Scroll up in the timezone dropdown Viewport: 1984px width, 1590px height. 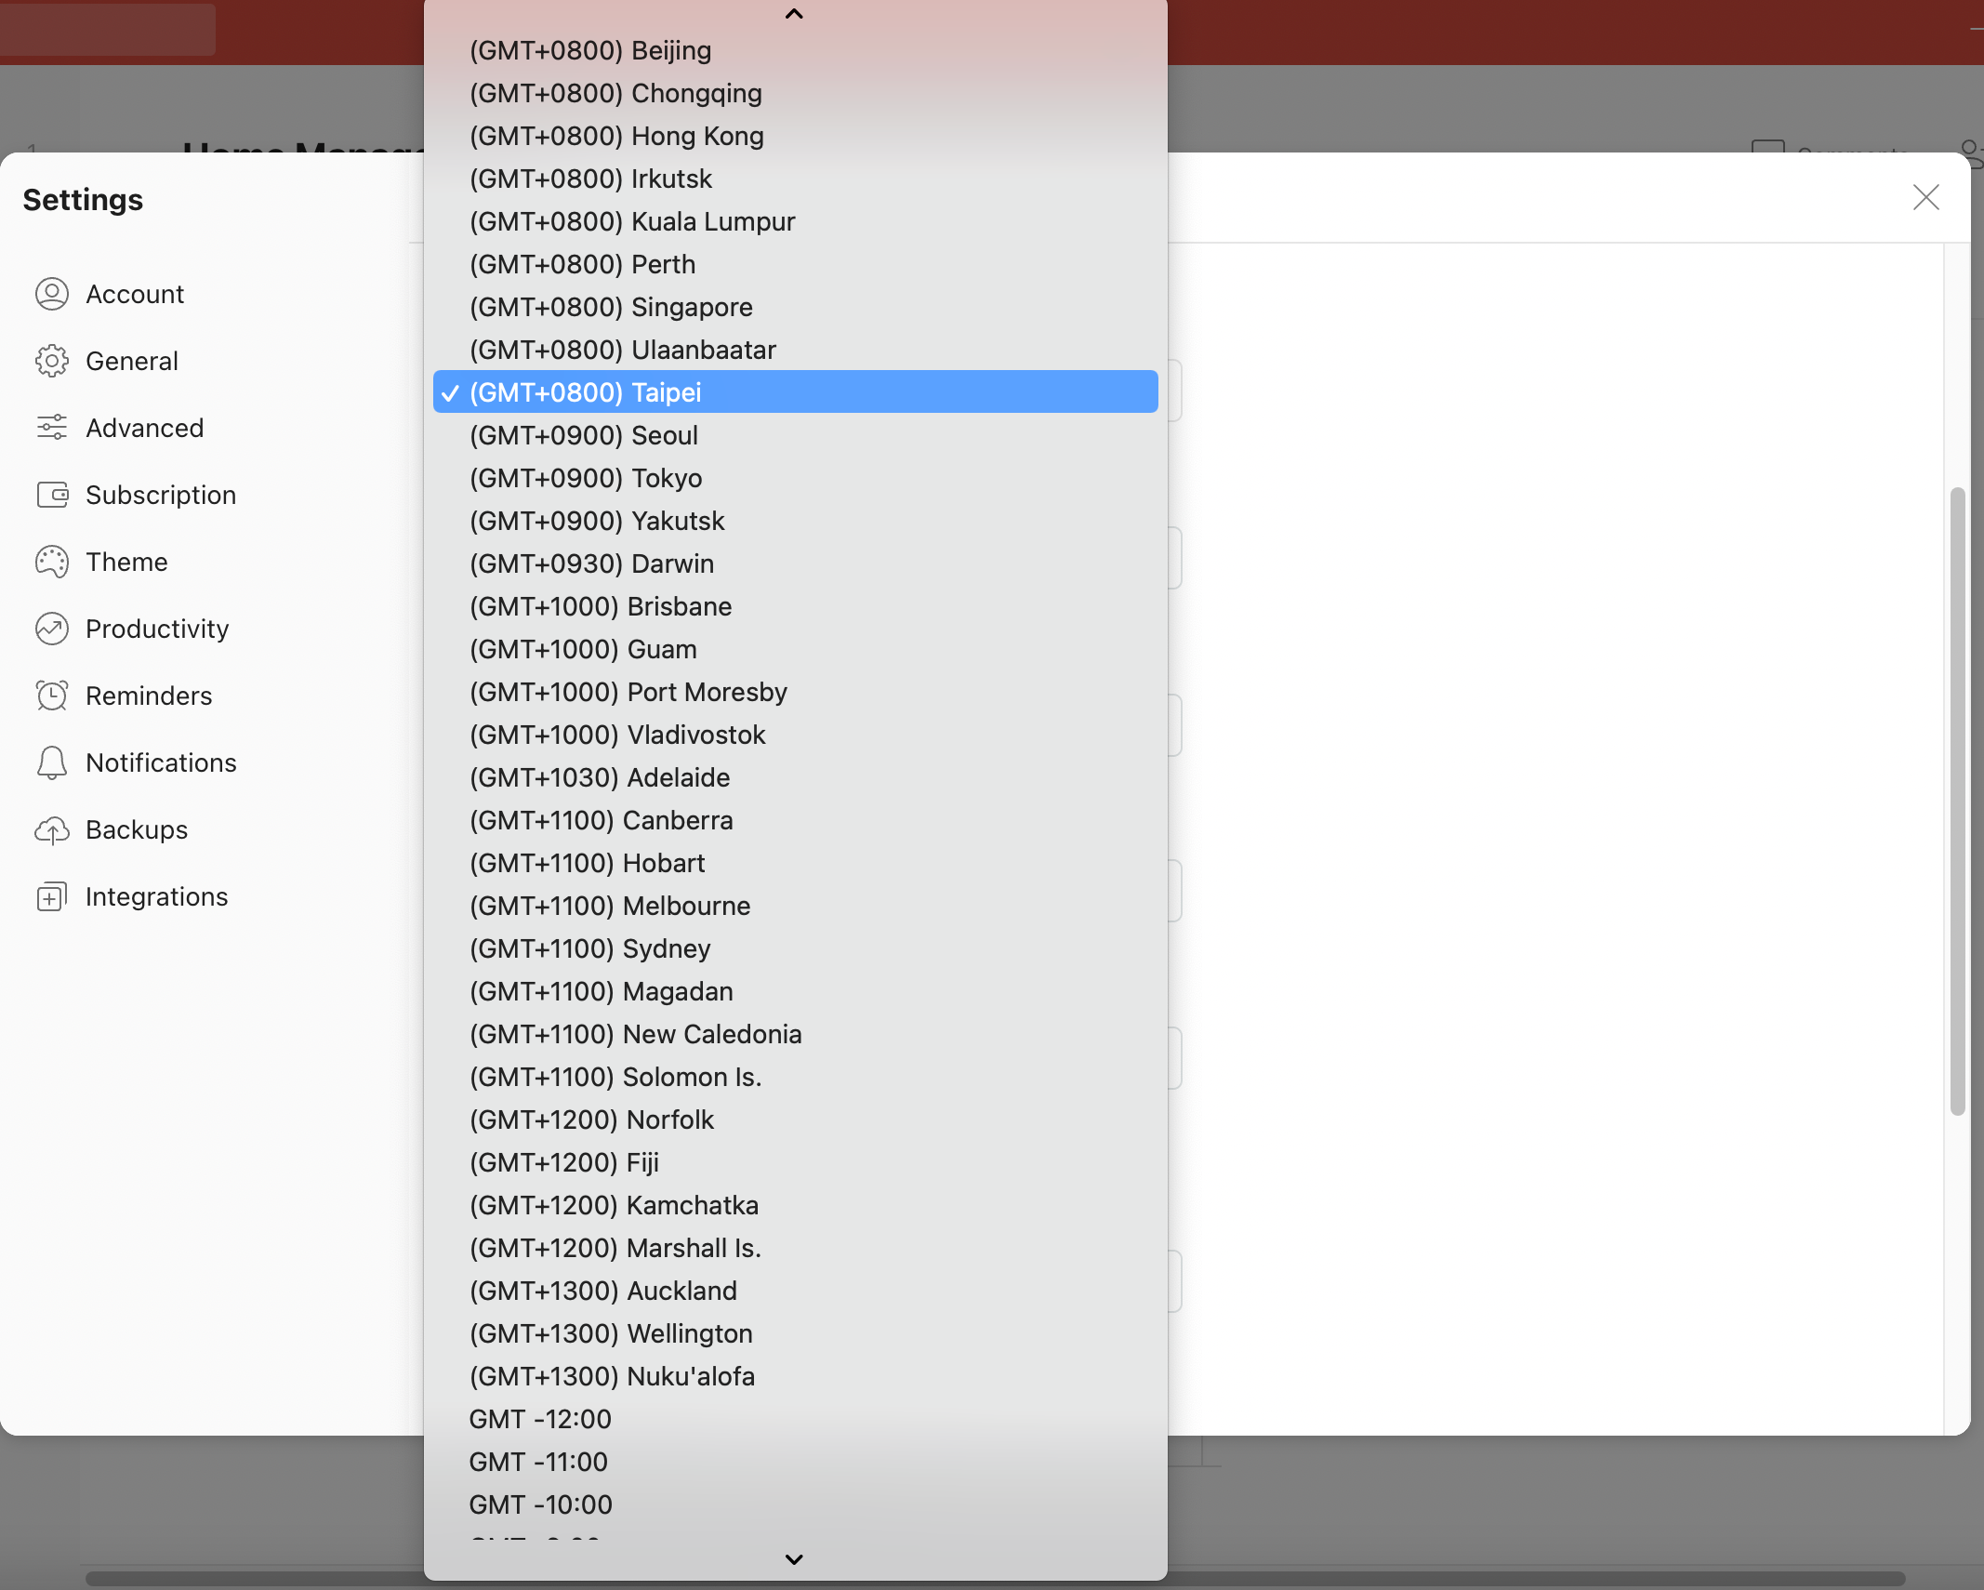pyautogui.click(x=795, y=13)
